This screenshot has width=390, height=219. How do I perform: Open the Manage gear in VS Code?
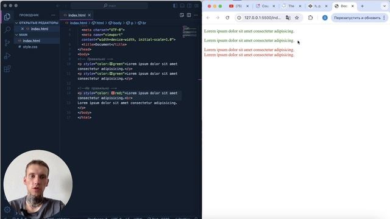pos(7,210)
